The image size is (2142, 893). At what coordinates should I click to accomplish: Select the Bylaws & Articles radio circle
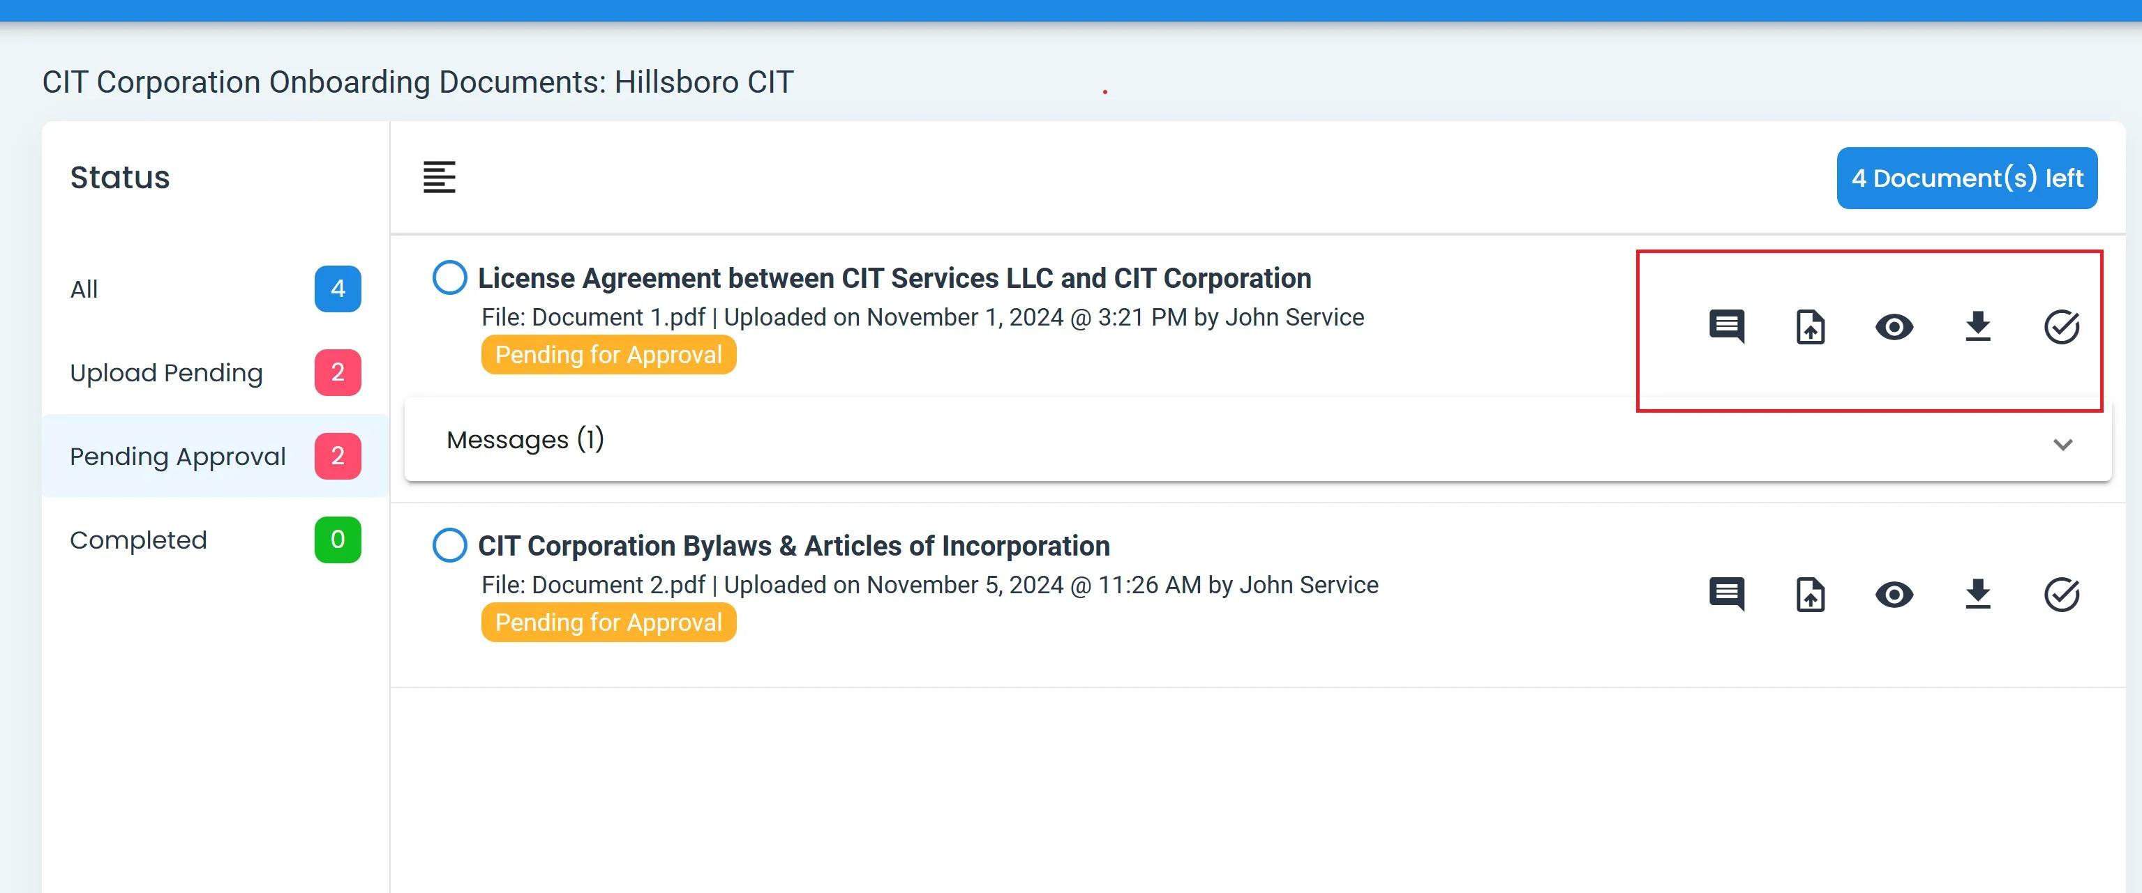pyautogui.click(x=450, y=545)
